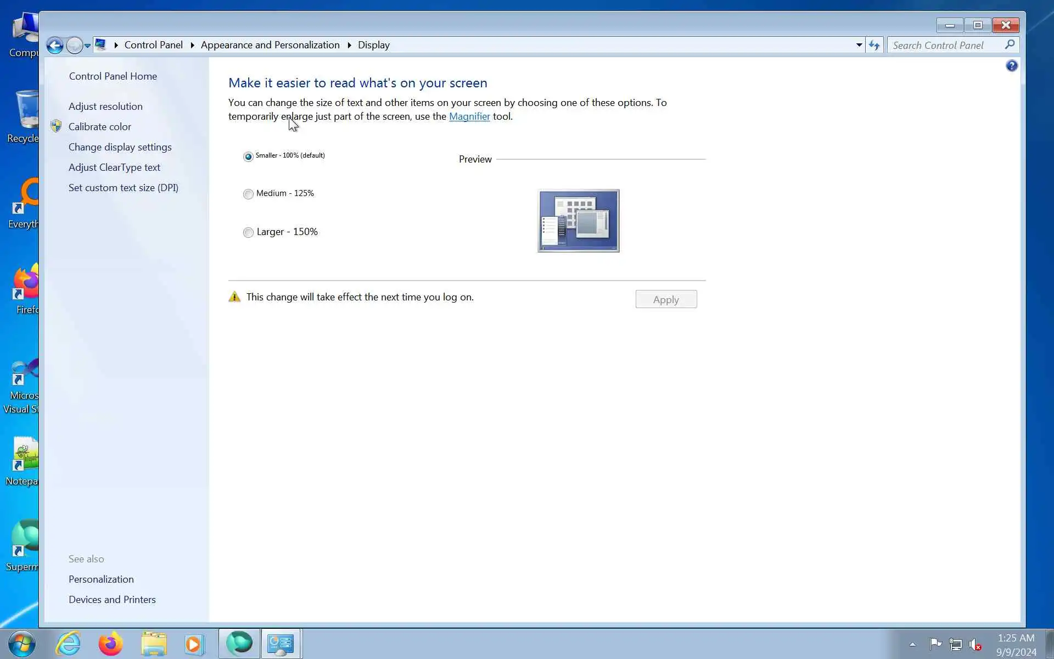Open the recent pages dropdown arrow
This screenshot has width=1054, height=659.
point(87,46)
